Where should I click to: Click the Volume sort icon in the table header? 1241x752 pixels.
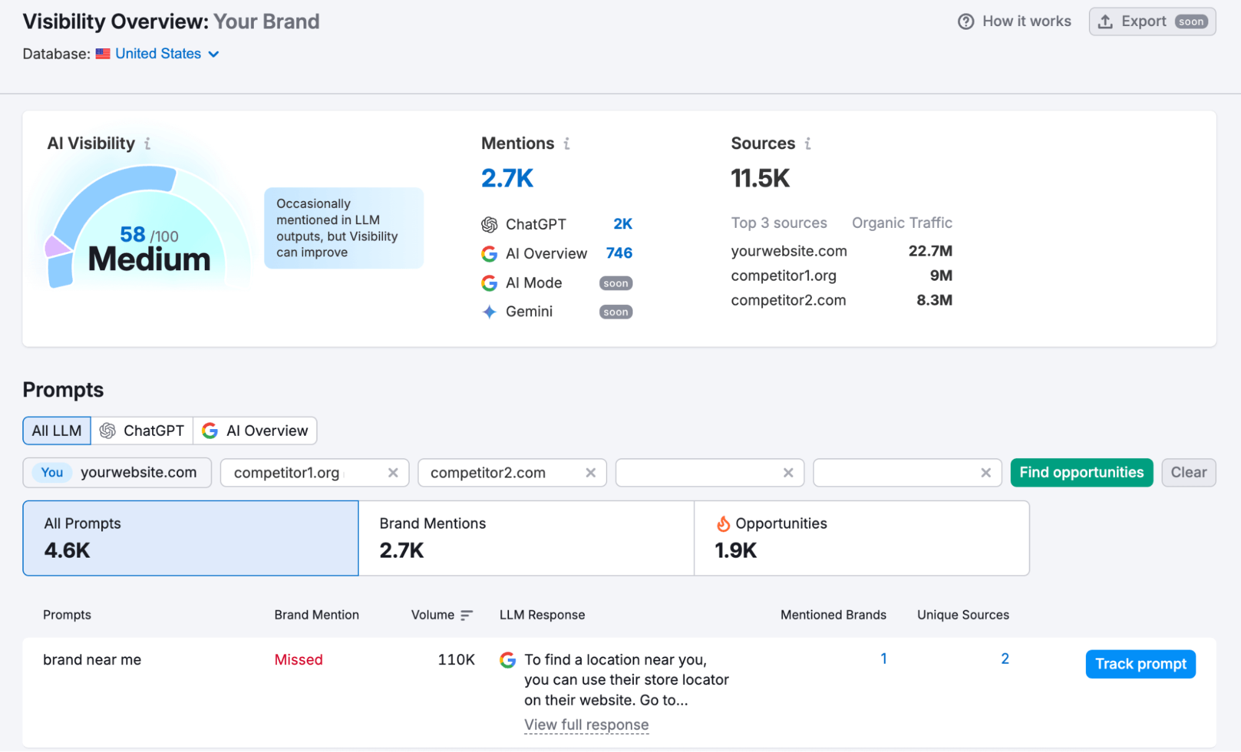coord(466,615)
